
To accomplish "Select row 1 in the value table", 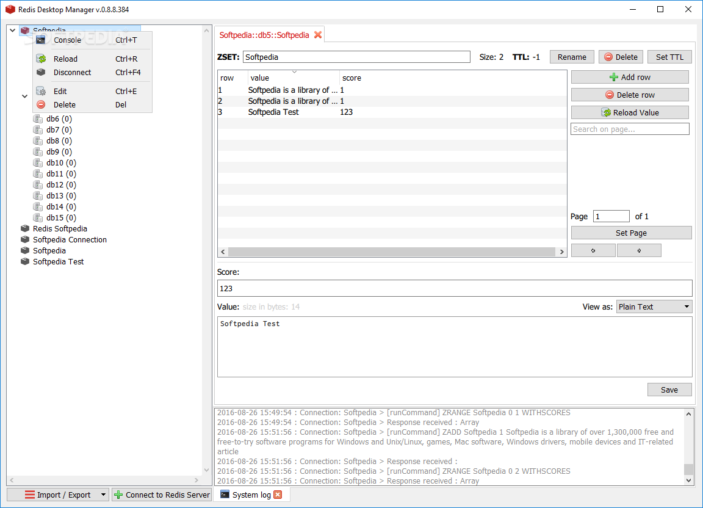I will pyautogui.click(x=392, y=90).
